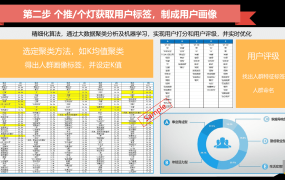The width and height of the screenshot is (285, 180).
Task: Click the red title banner 第二步
Action: (x=120, y=14)
